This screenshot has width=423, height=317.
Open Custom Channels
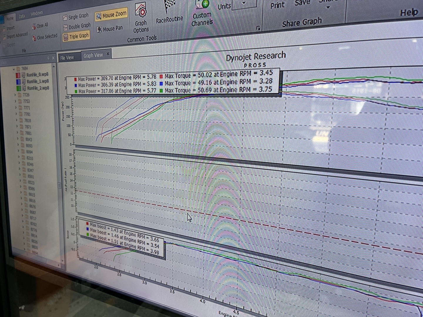(x=202, y=6)
